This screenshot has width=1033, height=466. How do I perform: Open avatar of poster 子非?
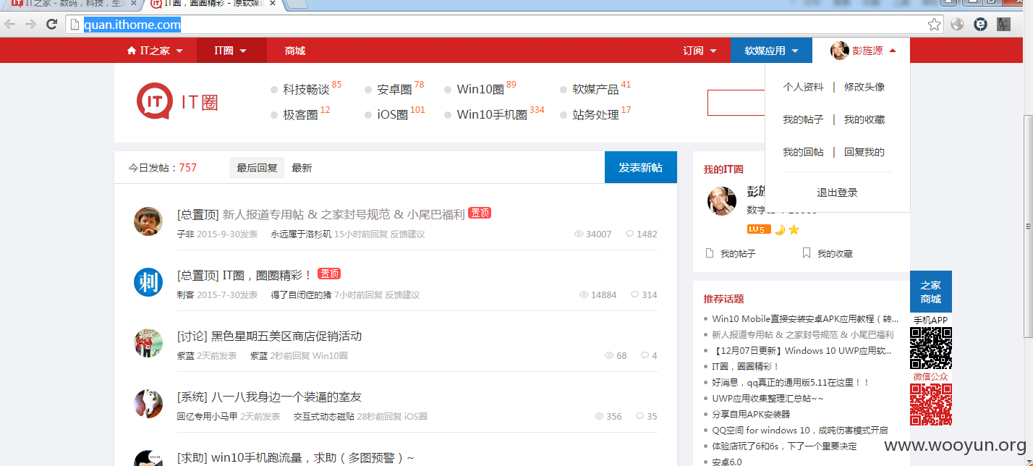(148, 221)
